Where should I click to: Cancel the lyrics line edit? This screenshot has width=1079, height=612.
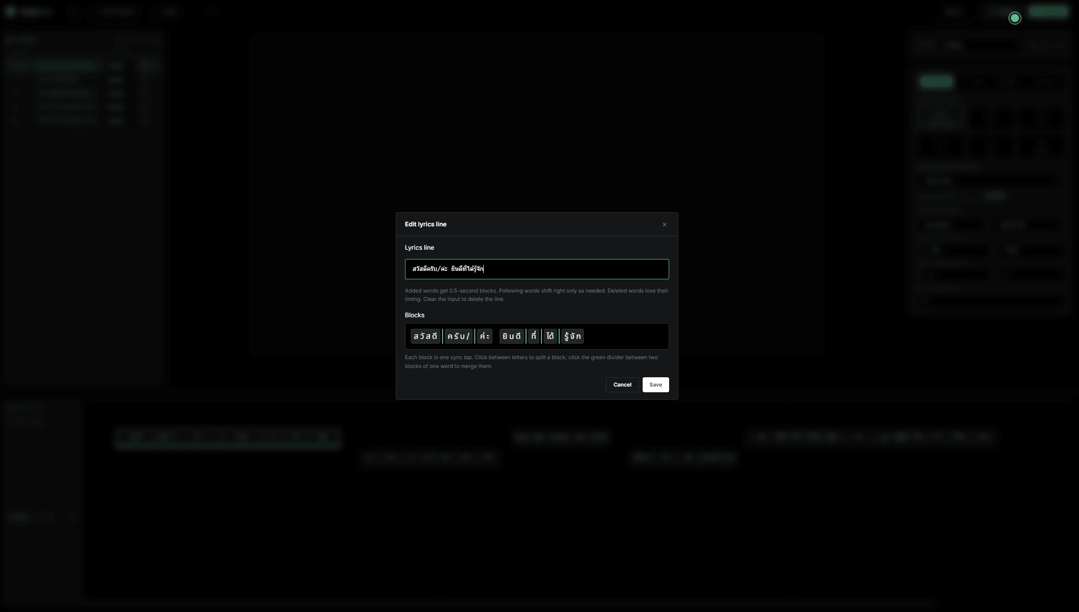pyautogui.click(x=622, y=385)
